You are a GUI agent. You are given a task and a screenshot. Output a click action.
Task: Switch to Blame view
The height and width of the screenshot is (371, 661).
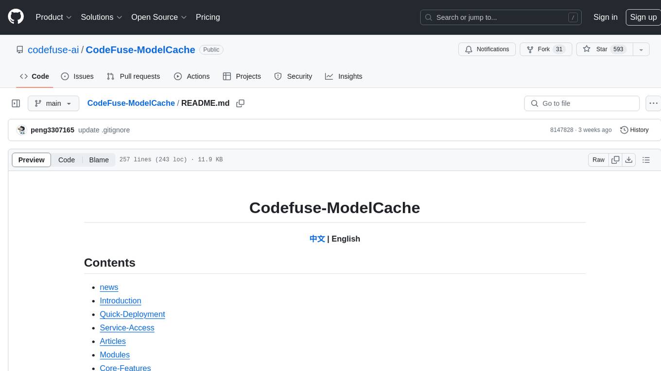(99, 160)
